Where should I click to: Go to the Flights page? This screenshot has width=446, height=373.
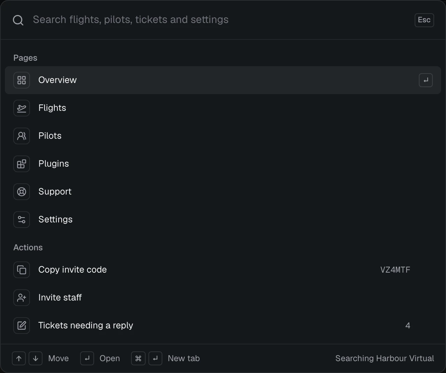point(223,108)
